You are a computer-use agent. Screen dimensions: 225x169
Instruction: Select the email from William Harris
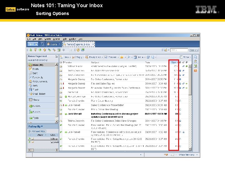124,66
